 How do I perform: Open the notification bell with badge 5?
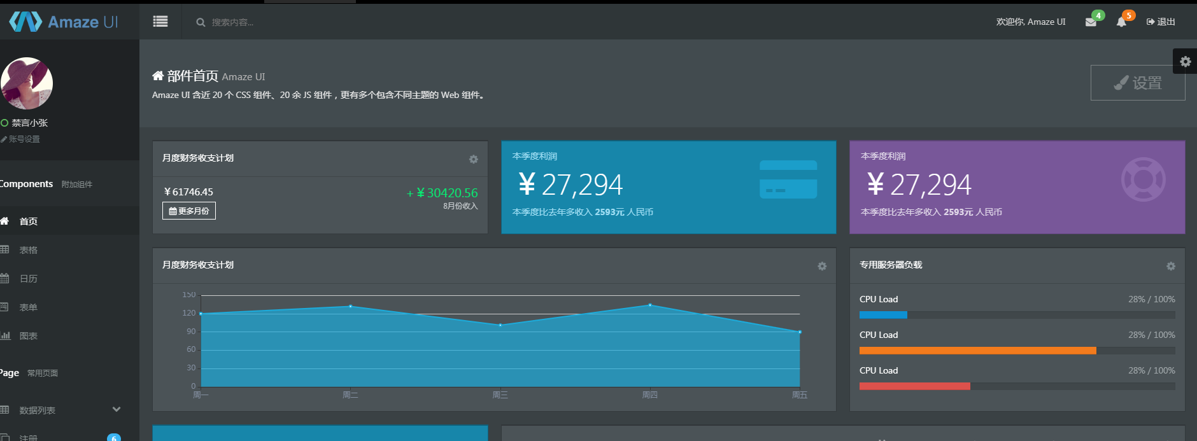(x=1121, y=22)
